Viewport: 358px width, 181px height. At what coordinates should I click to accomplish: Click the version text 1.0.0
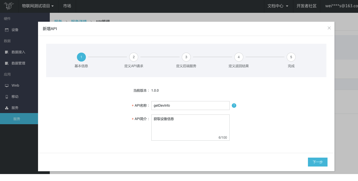click(x=155, y=90)
